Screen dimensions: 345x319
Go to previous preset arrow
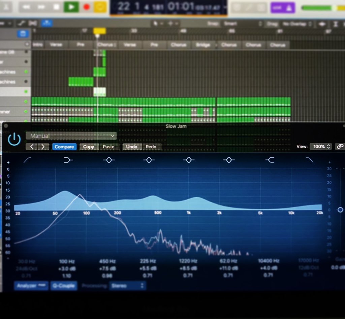(32, 147)
